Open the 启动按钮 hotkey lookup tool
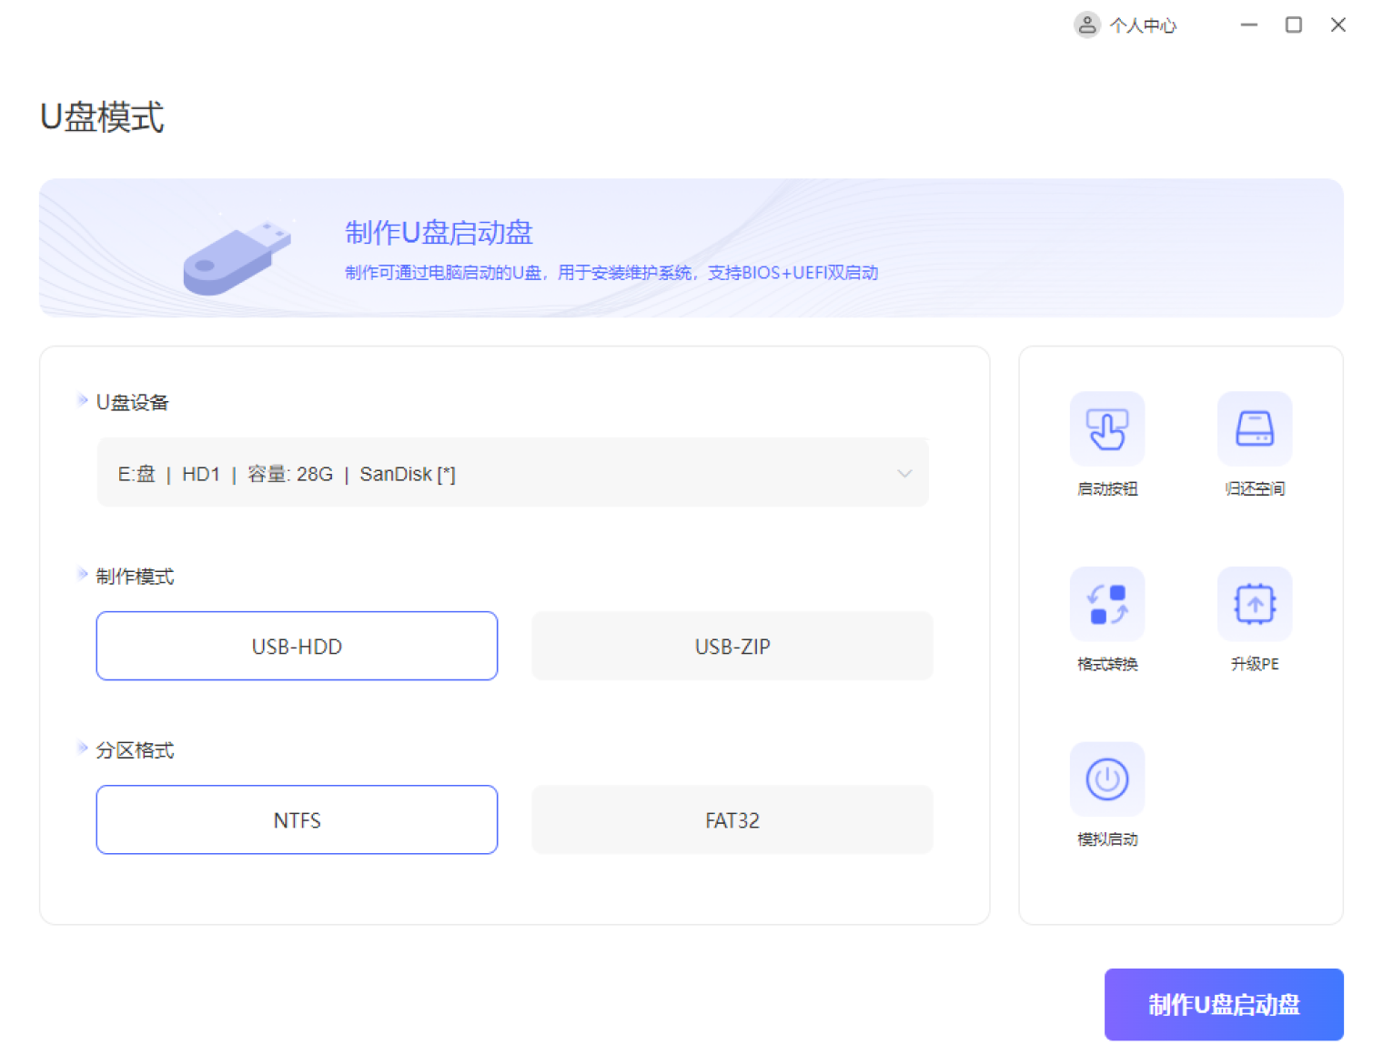This screenshot has height=1055, width=1383. [1106, 429]
